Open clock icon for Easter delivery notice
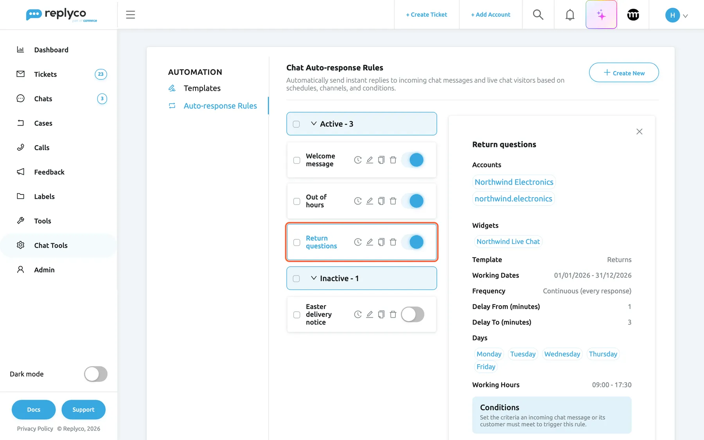The image size is (704, 440). 358,314
